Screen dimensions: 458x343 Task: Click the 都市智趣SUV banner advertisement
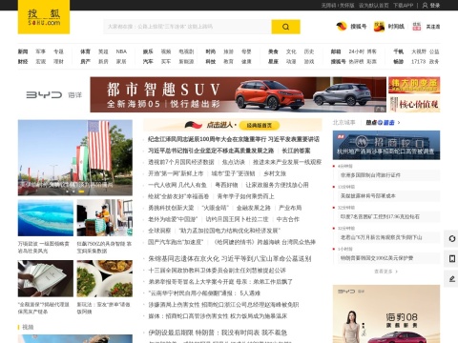(x=239, y=94)
